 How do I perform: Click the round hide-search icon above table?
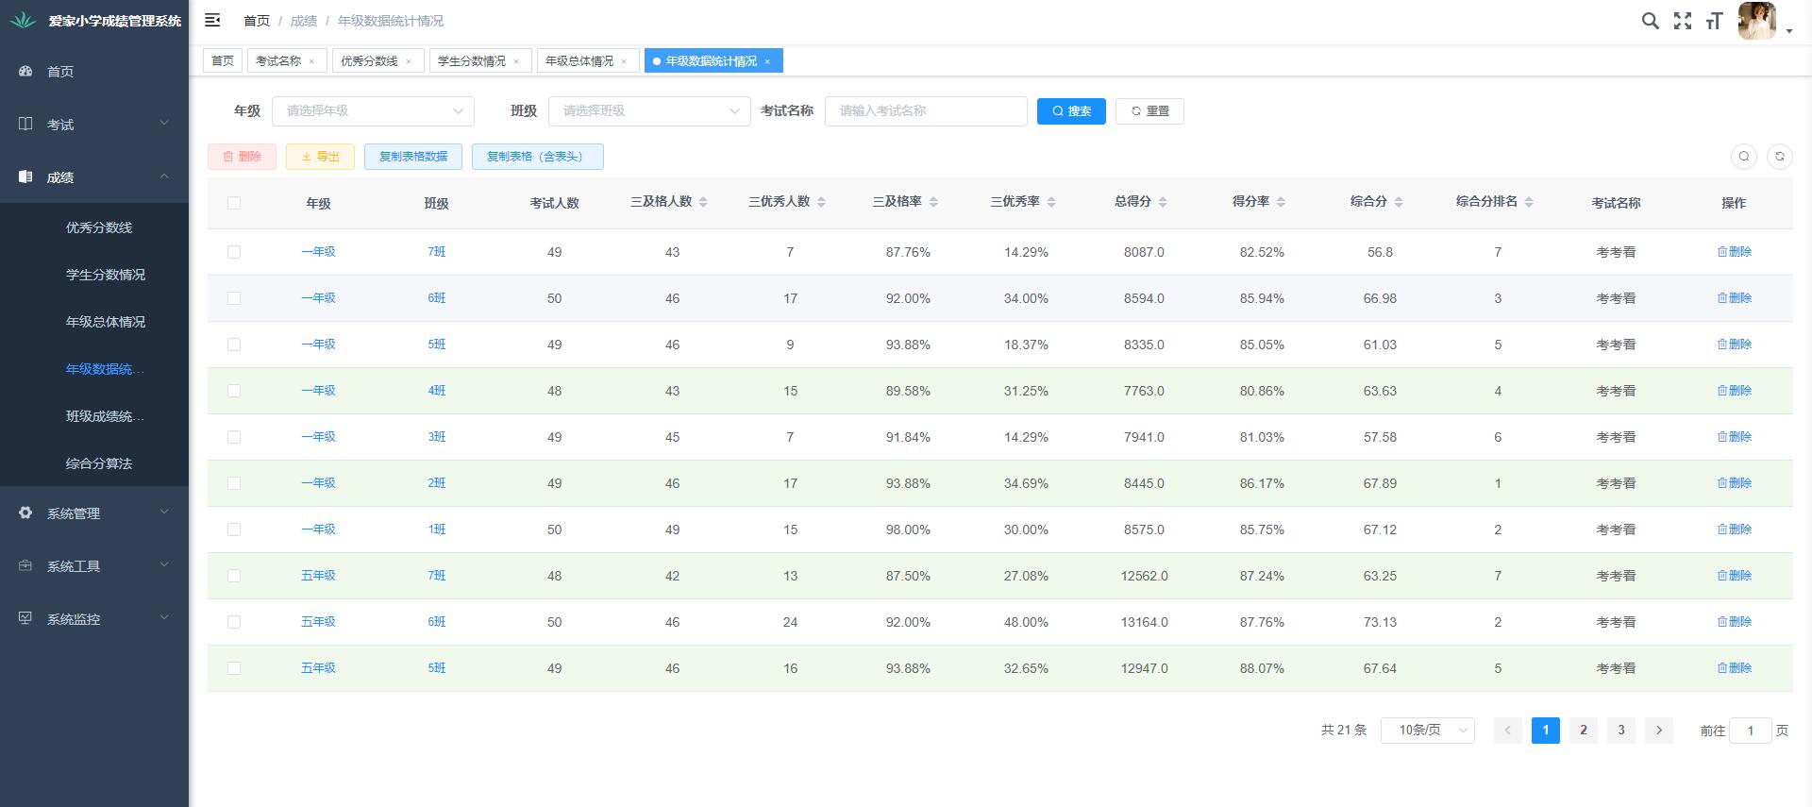click(1743, 157)
